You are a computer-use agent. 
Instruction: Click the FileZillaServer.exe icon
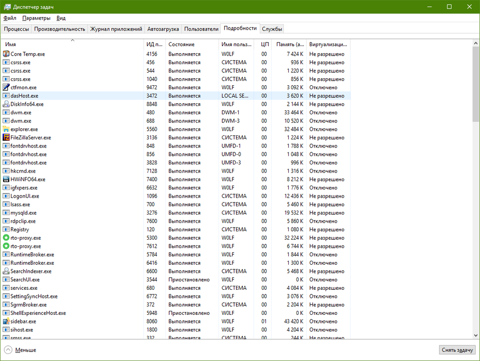click(x=6, y=137)
